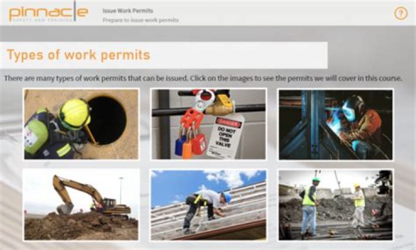Image resolution: width=416 pixels, height=250 pixels.
Task: Pick the two workers in hi-vis vests image
Action: tap(336, 205)
